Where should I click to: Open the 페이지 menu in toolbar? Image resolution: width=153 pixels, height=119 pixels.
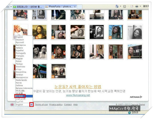click(x=146, y=6)
